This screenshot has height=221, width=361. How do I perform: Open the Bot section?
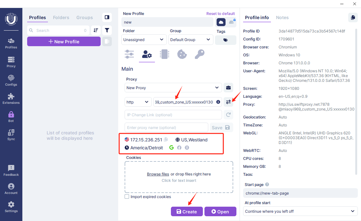point(11,117)
